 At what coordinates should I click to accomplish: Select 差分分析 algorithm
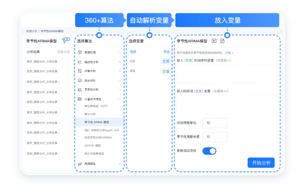point(90,114)
